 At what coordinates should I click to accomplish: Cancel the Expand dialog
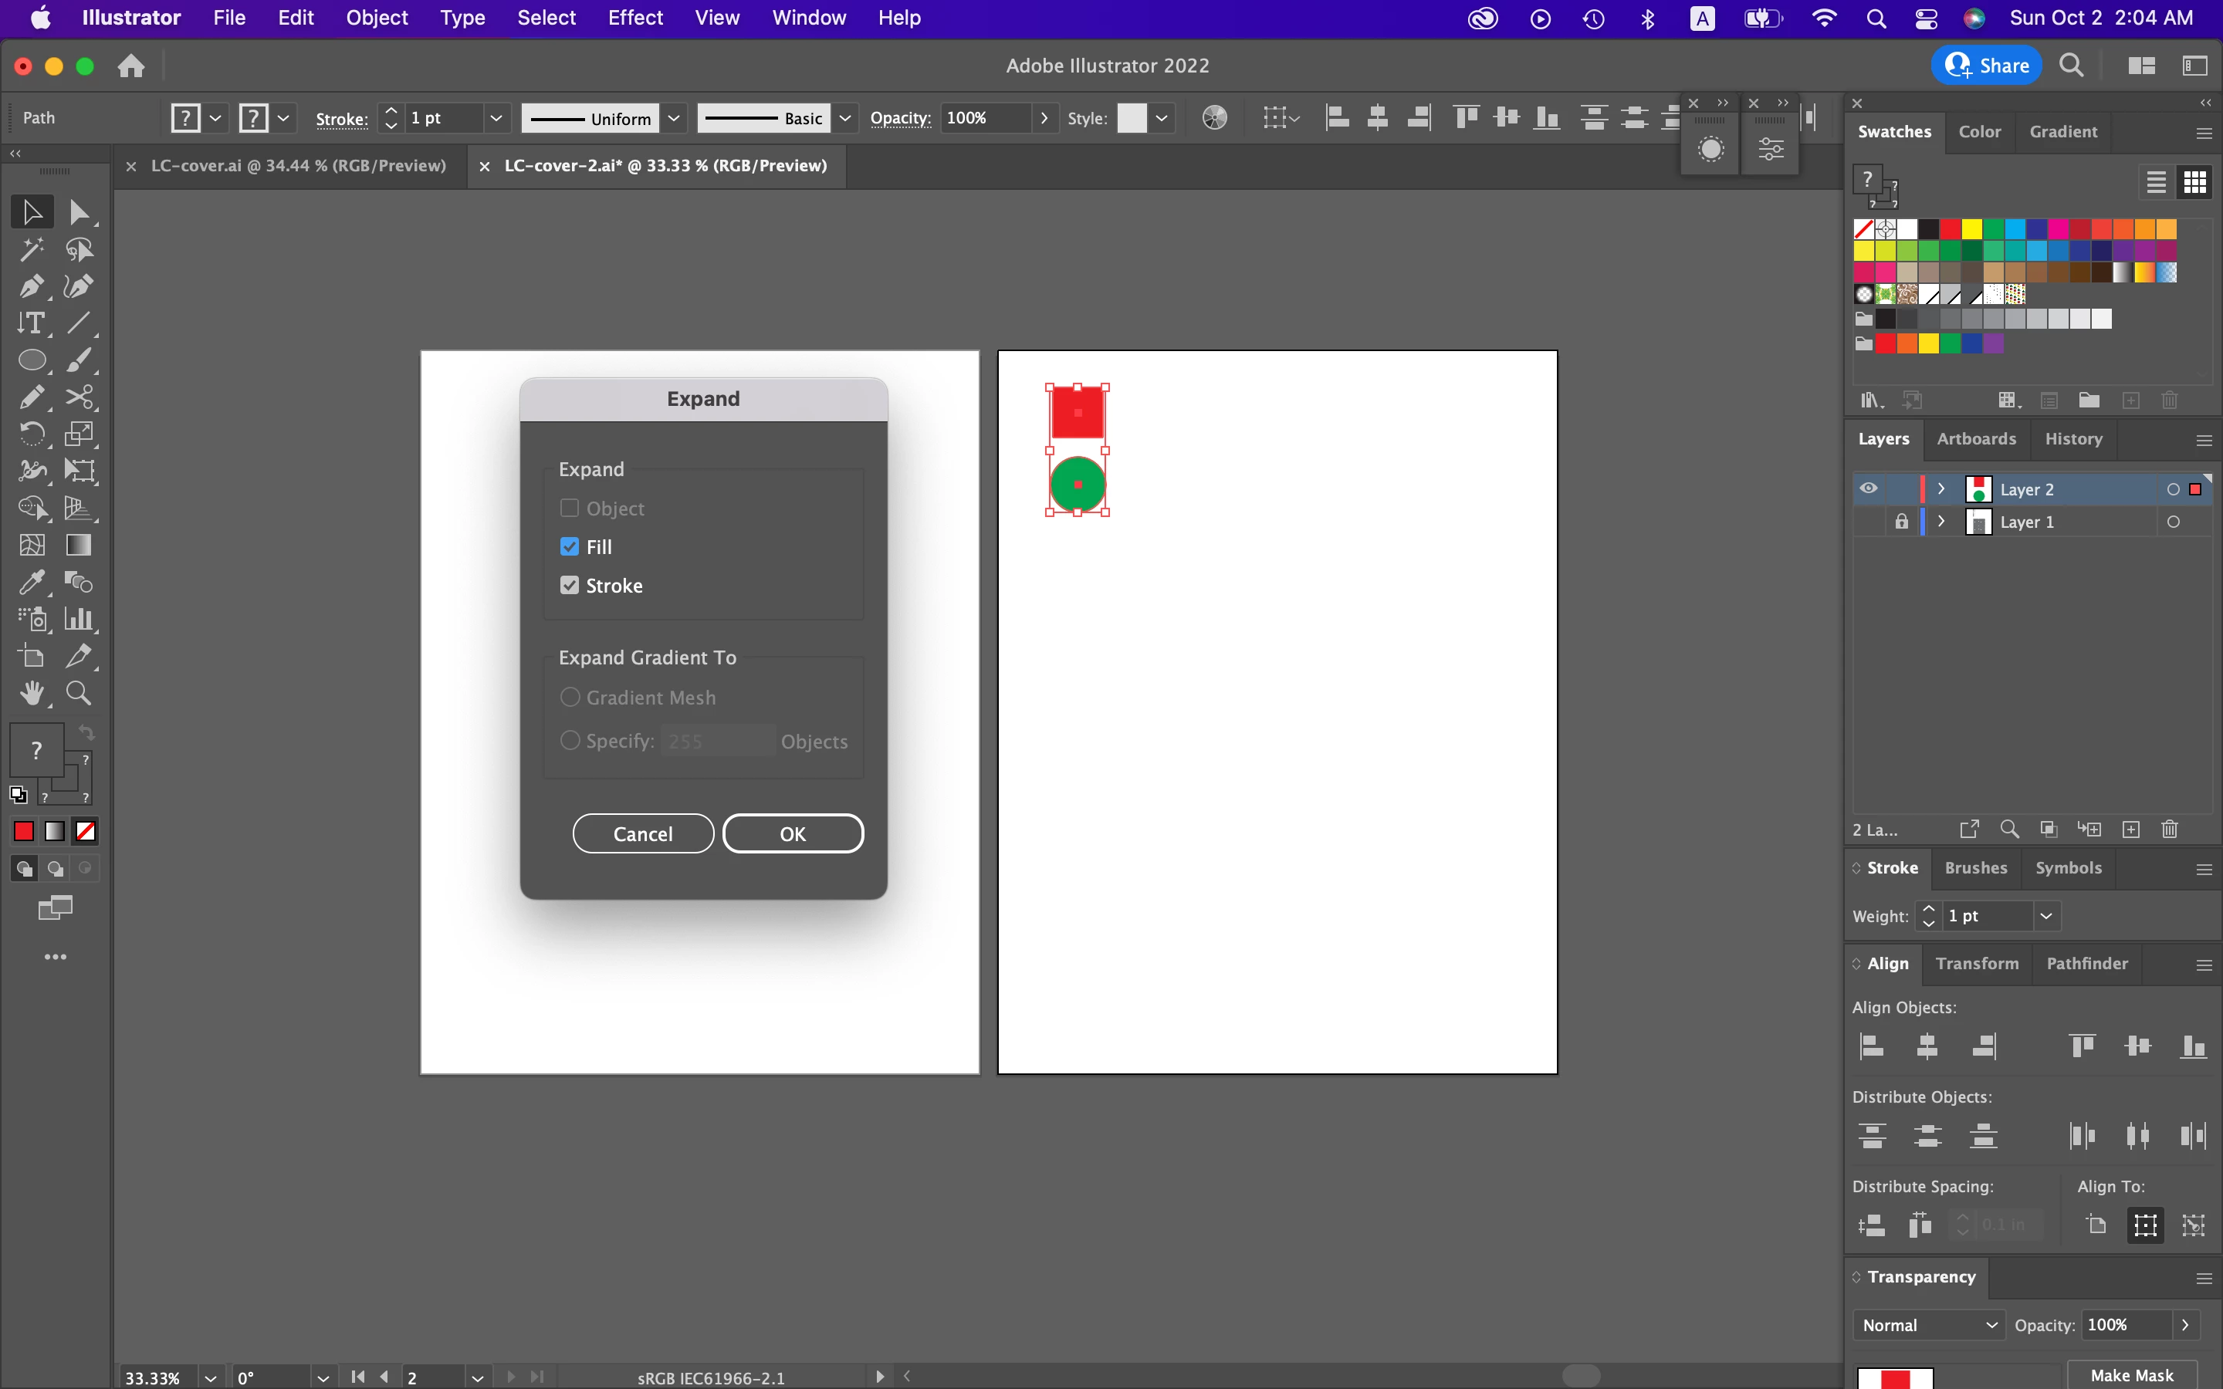click(x=642, y=833)
